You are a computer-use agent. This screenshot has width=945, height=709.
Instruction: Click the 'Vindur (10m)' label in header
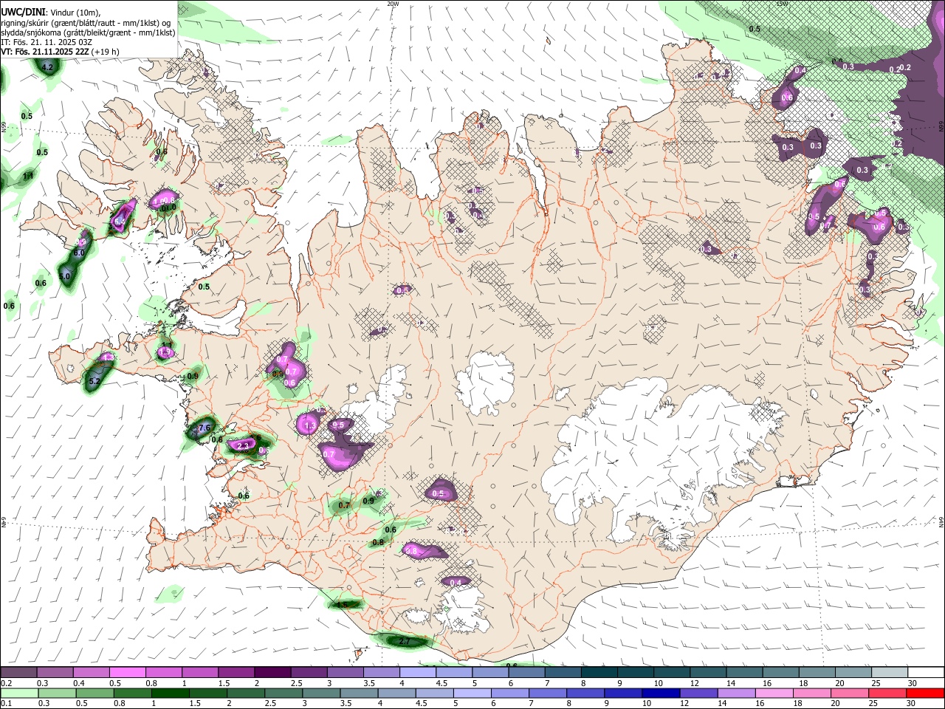pyautogui.click(x=76, y=13)
